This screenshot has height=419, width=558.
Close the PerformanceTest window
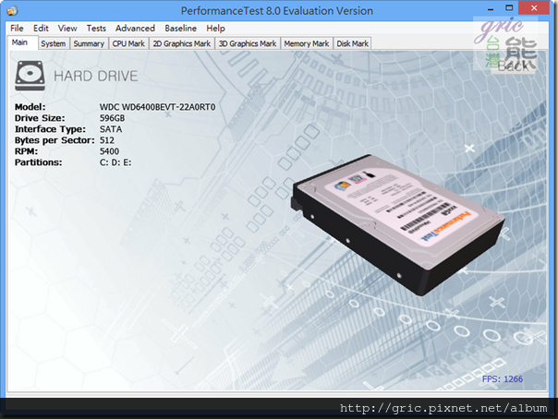point(534,8)
